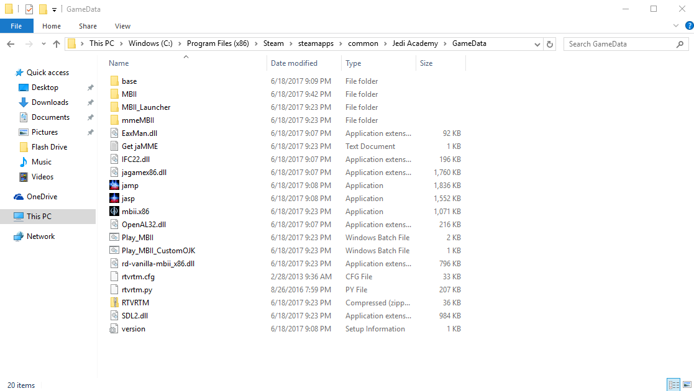Open the File menu
694x391 pixels.
pyautogui.click(x=16, y=26)
